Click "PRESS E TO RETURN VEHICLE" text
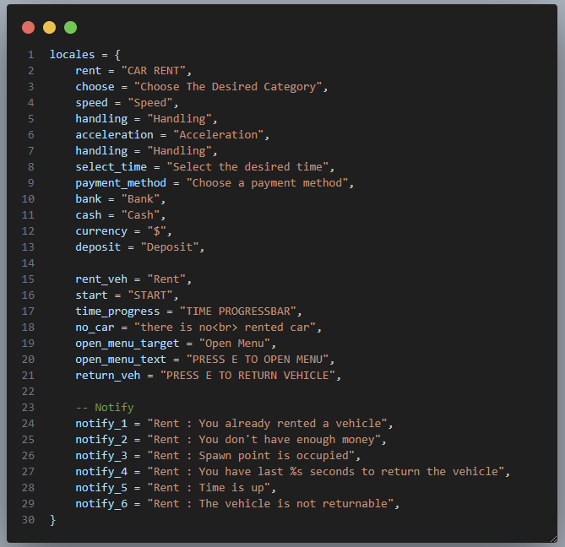 [247, 376]
